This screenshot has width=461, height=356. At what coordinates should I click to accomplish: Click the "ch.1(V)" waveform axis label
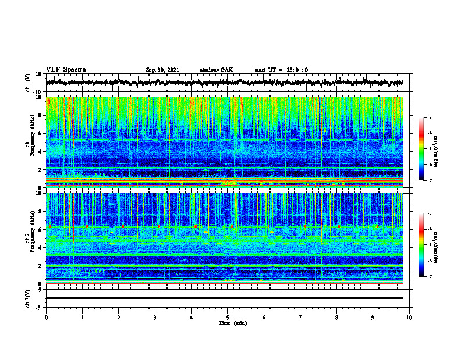(x=28, y=83)
